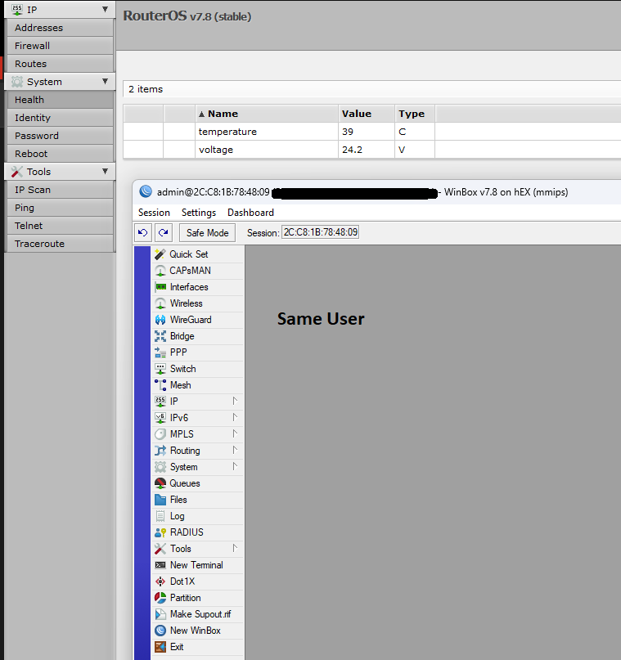Expand the WinBox Routing submenu arrow
Image resolution: width=621 pixels, height=660 pixels.
235,451
